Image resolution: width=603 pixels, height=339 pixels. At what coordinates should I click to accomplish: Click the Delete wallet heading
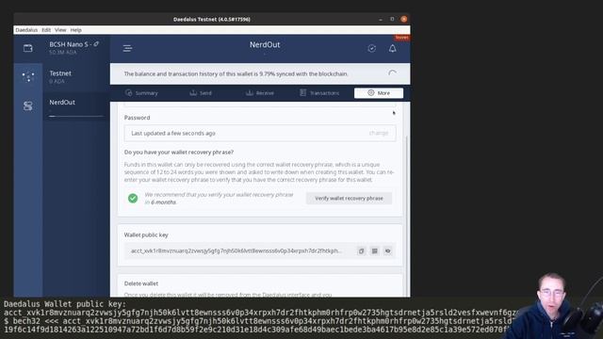(141, 283)
